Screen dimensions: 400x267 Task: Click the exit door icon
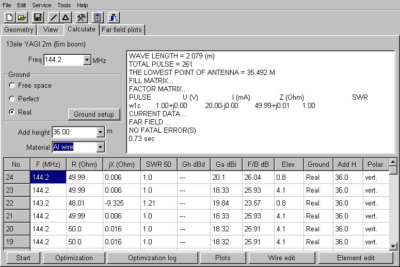click(x=114, y=18)
